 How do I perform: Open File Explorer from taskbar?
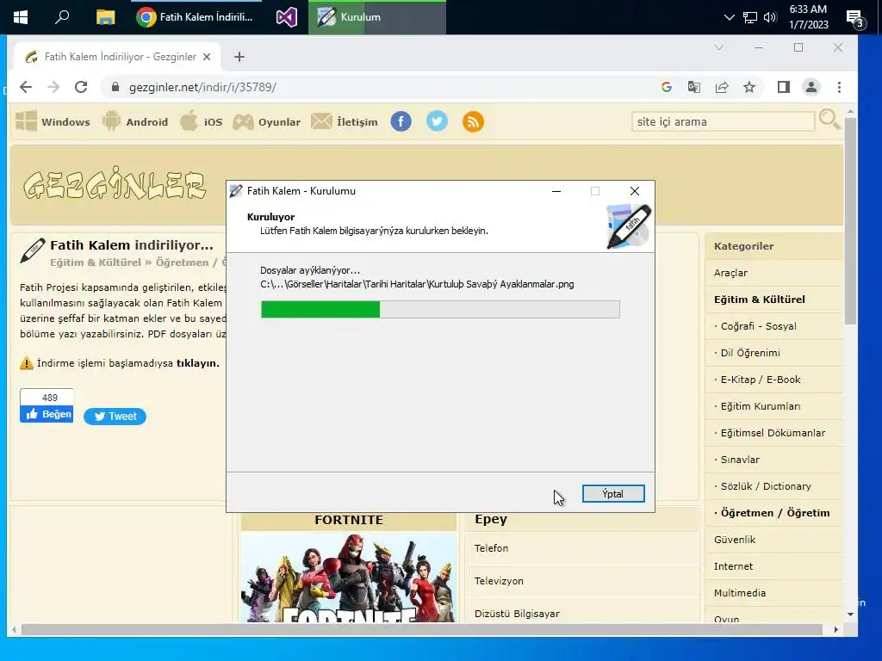(x=105, y=17)
